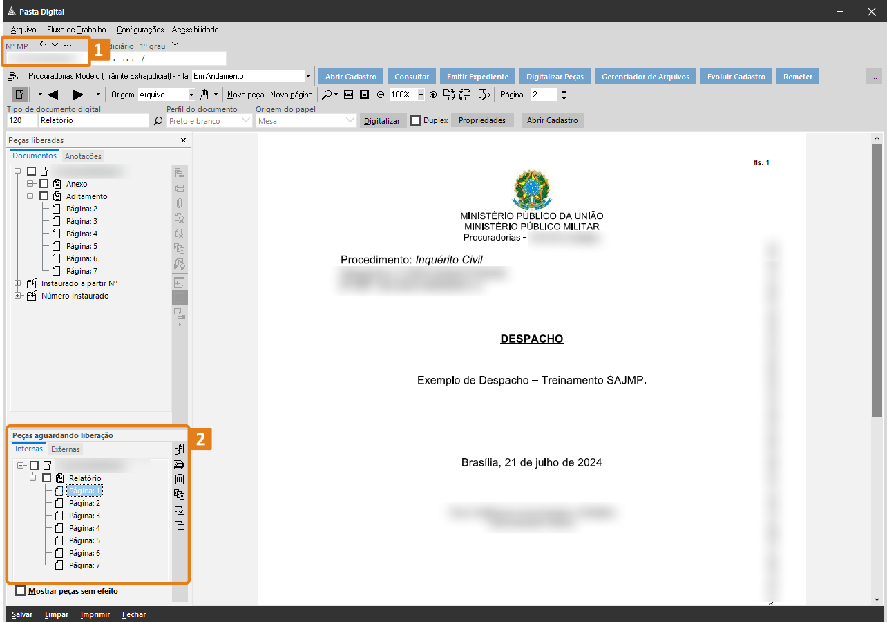887x622 pixels.
Task: Click the fit-to-width icon beside the magnifier
Action: (349, 95)
